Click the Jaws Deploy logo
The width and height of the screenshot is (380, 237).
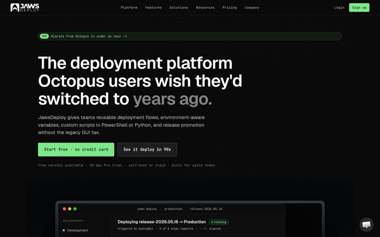pyautogui.click(x=25, y=7)
